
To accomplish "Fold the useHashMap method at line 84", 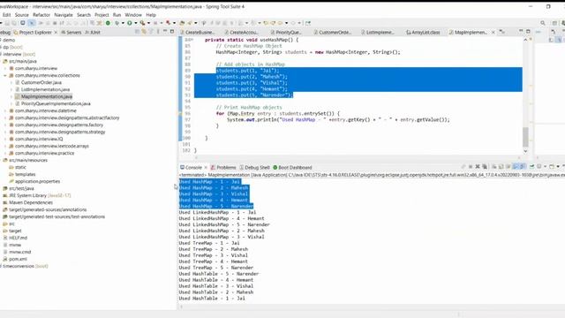I will point(192,40).
